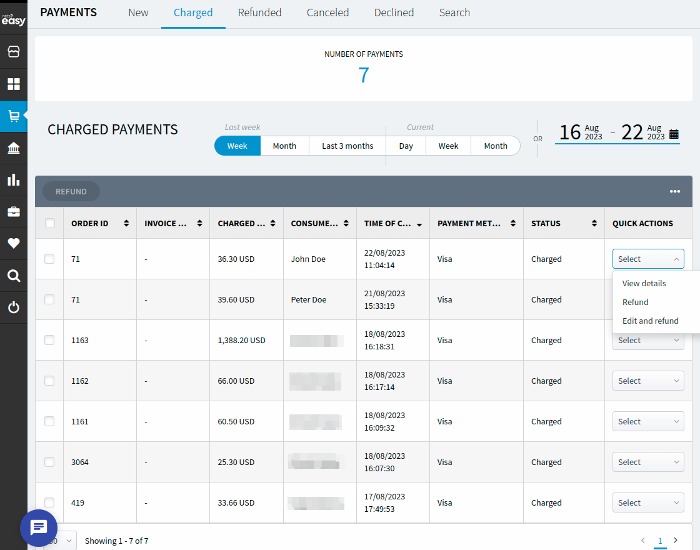The width and height of the screenshot is (700, 550).
Task: Select Current Month filter
Action: [496, 146]
